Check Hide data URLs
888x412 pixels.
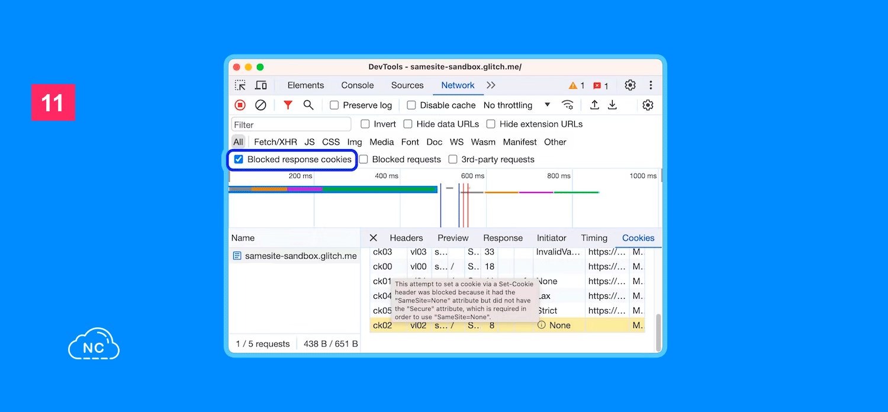pos(408,124)
